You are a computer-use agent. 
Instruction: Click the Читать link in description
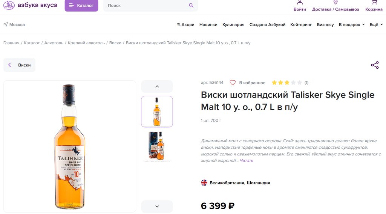coord(247,161)
